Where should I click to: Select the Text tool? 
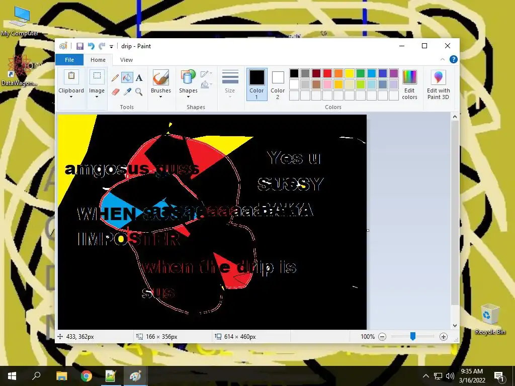(x=139, y=78)
